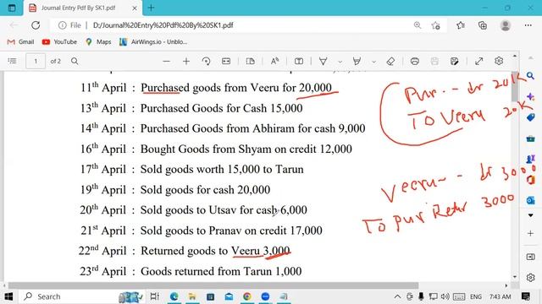
Task: Open Task View on taskbar
Action: coord(154,296)
